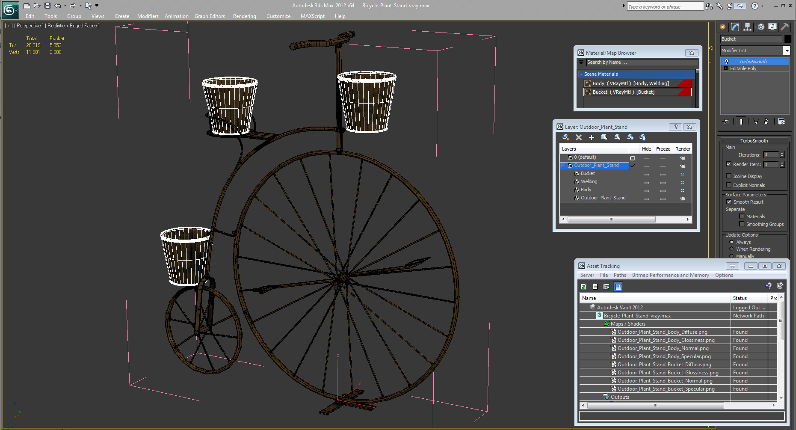
Task: Select Body VRayMtl material entry
Action: (638, 83)
